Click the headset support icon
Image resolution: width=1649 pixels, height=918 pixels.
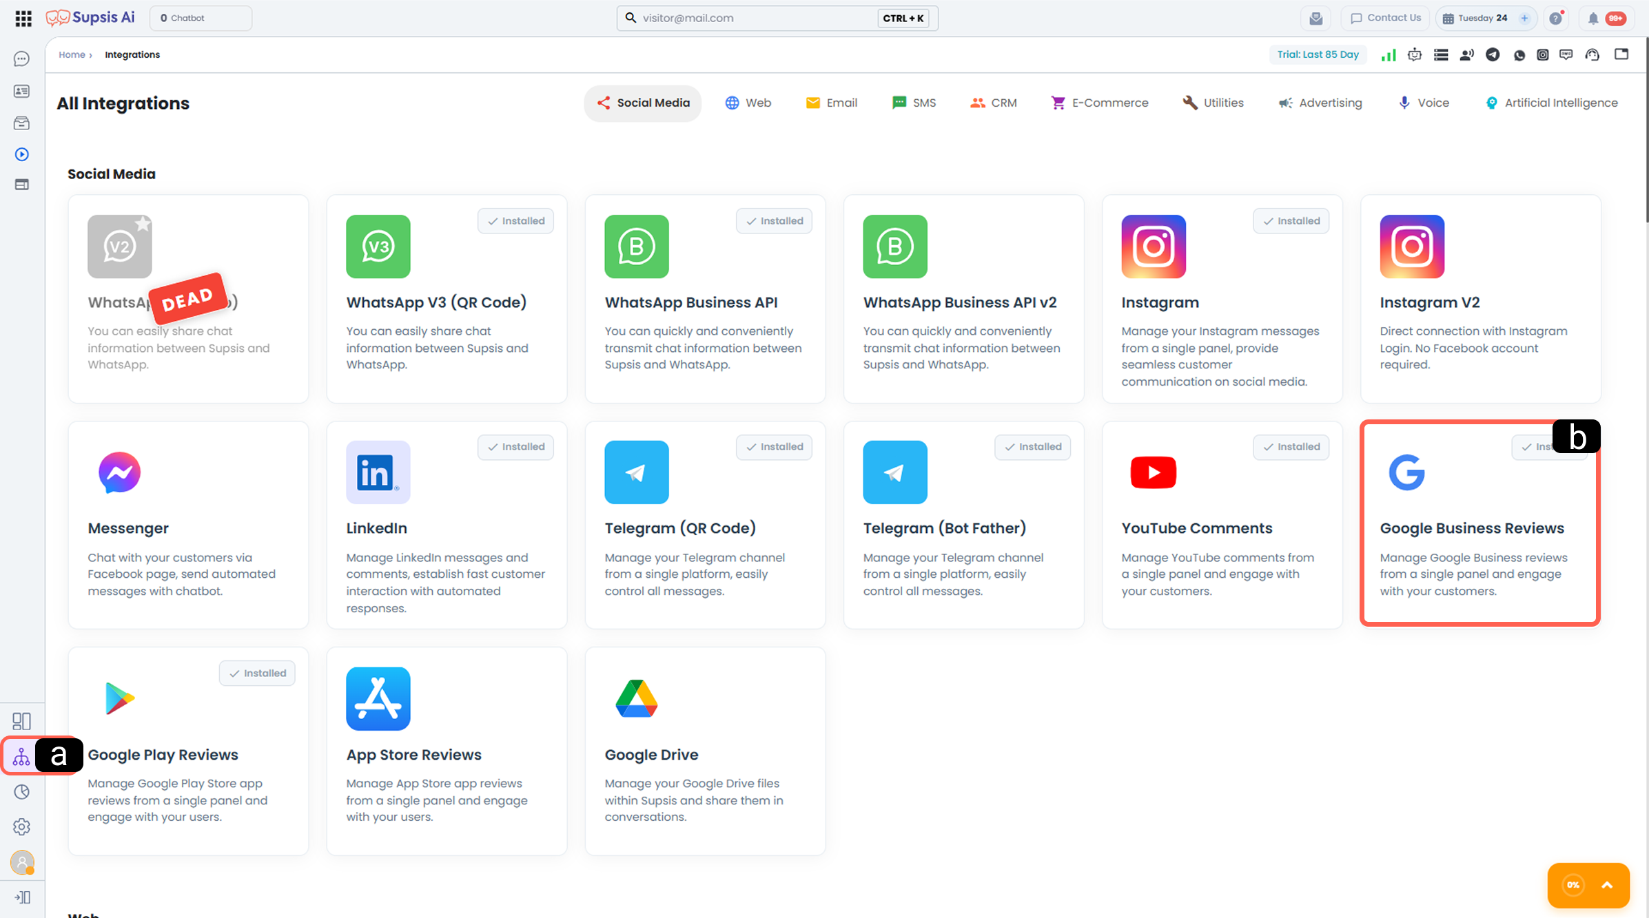(1592, 55)
